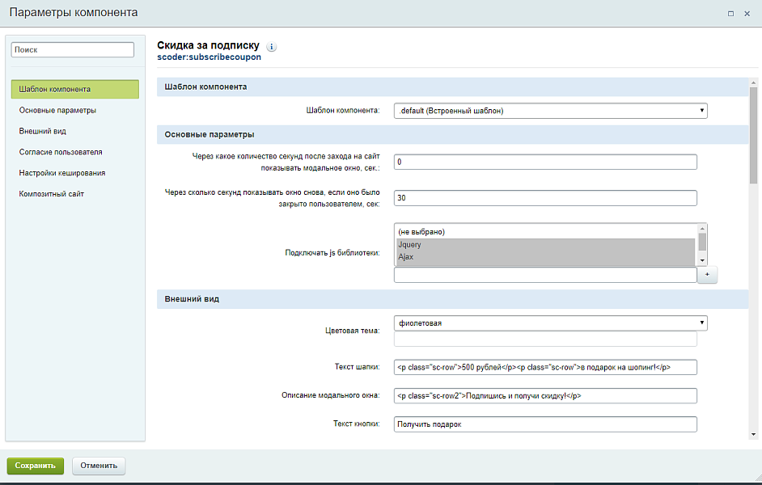Screen dimensions: 762x485
Task: Click the Поиск search field
Action: click(x=72, y=50)
